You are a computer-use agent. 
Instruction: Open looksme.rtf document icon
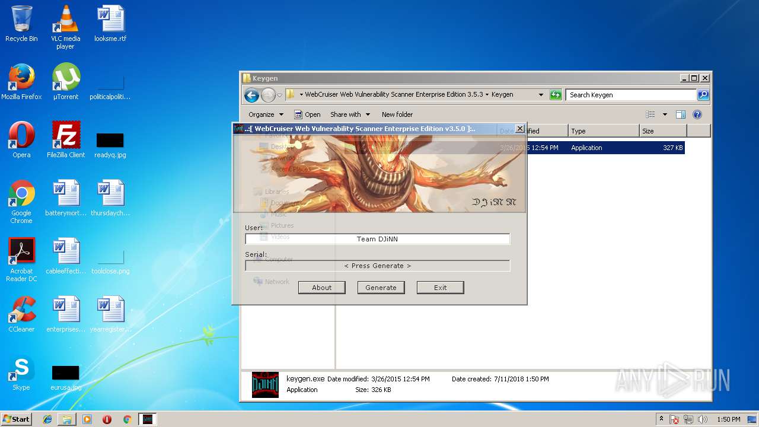point(110,24)
